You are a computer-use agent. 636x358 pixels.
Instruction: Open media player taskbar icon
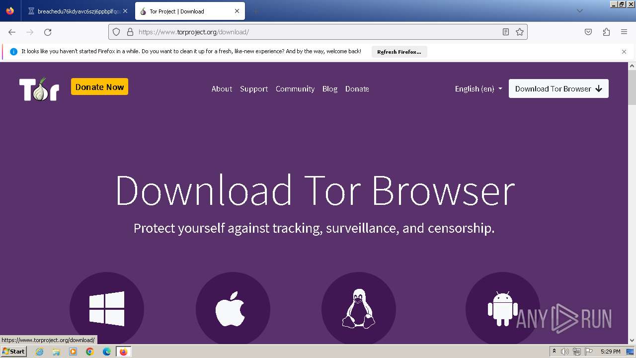73,352
